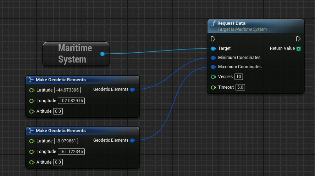Click the Vessels integer pin

[x=213, y=77]
